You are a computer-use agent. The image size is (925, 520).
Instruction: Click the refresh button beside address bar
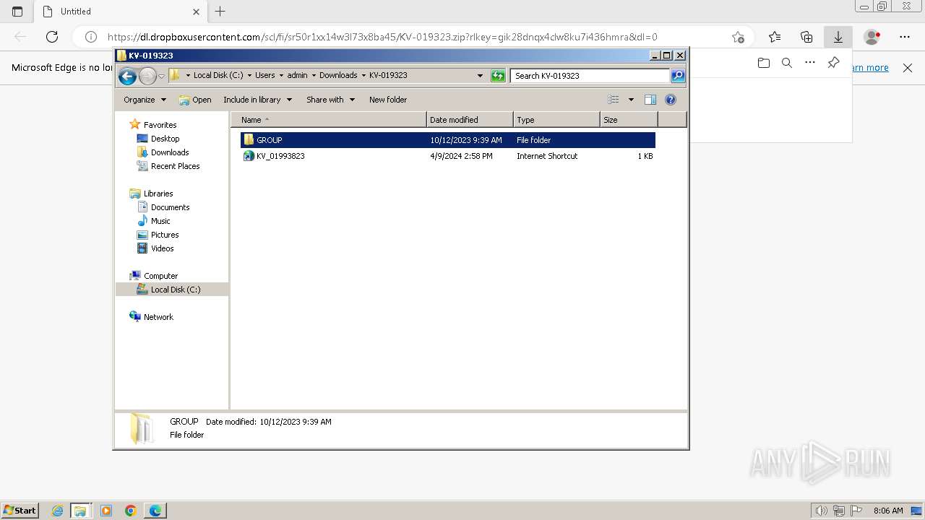click(x=498, y=75)
